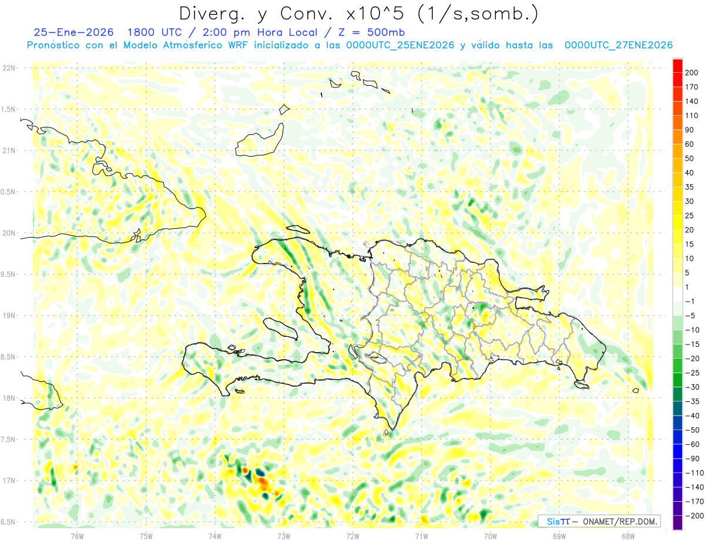
Task: Click the '21N' latitude label
Action: pyautogui.click(x=8, y=150)
